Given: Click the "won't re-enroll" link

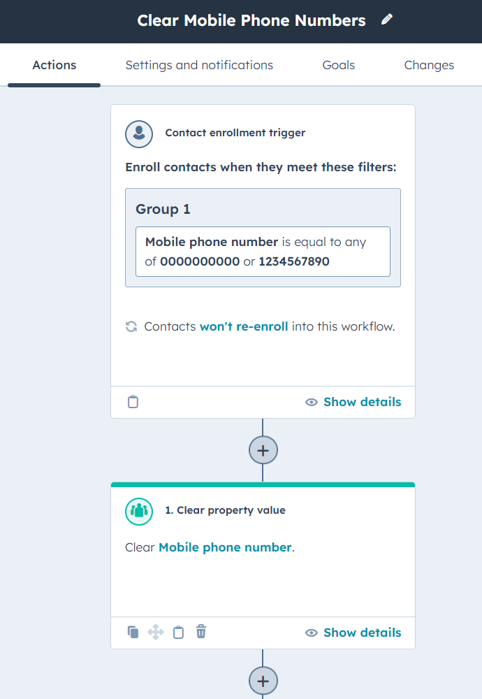Looking at the screenshot, I should (x=244, y=326).
